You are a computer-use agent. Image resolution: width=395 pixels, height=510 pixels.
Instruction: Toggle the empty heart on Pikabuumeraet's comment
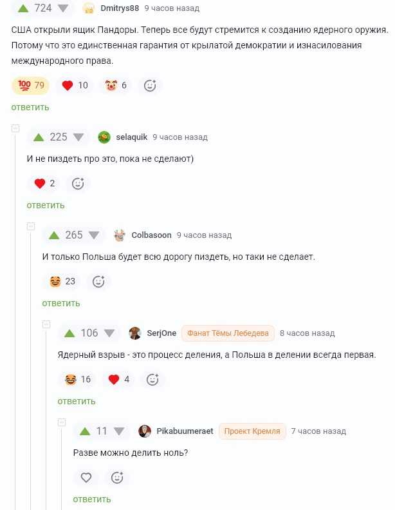tap(86, 478)
